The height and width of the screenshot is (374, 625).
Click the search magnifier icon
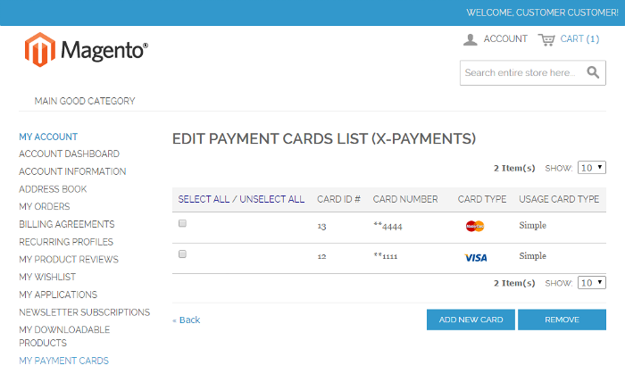(593, 72)
